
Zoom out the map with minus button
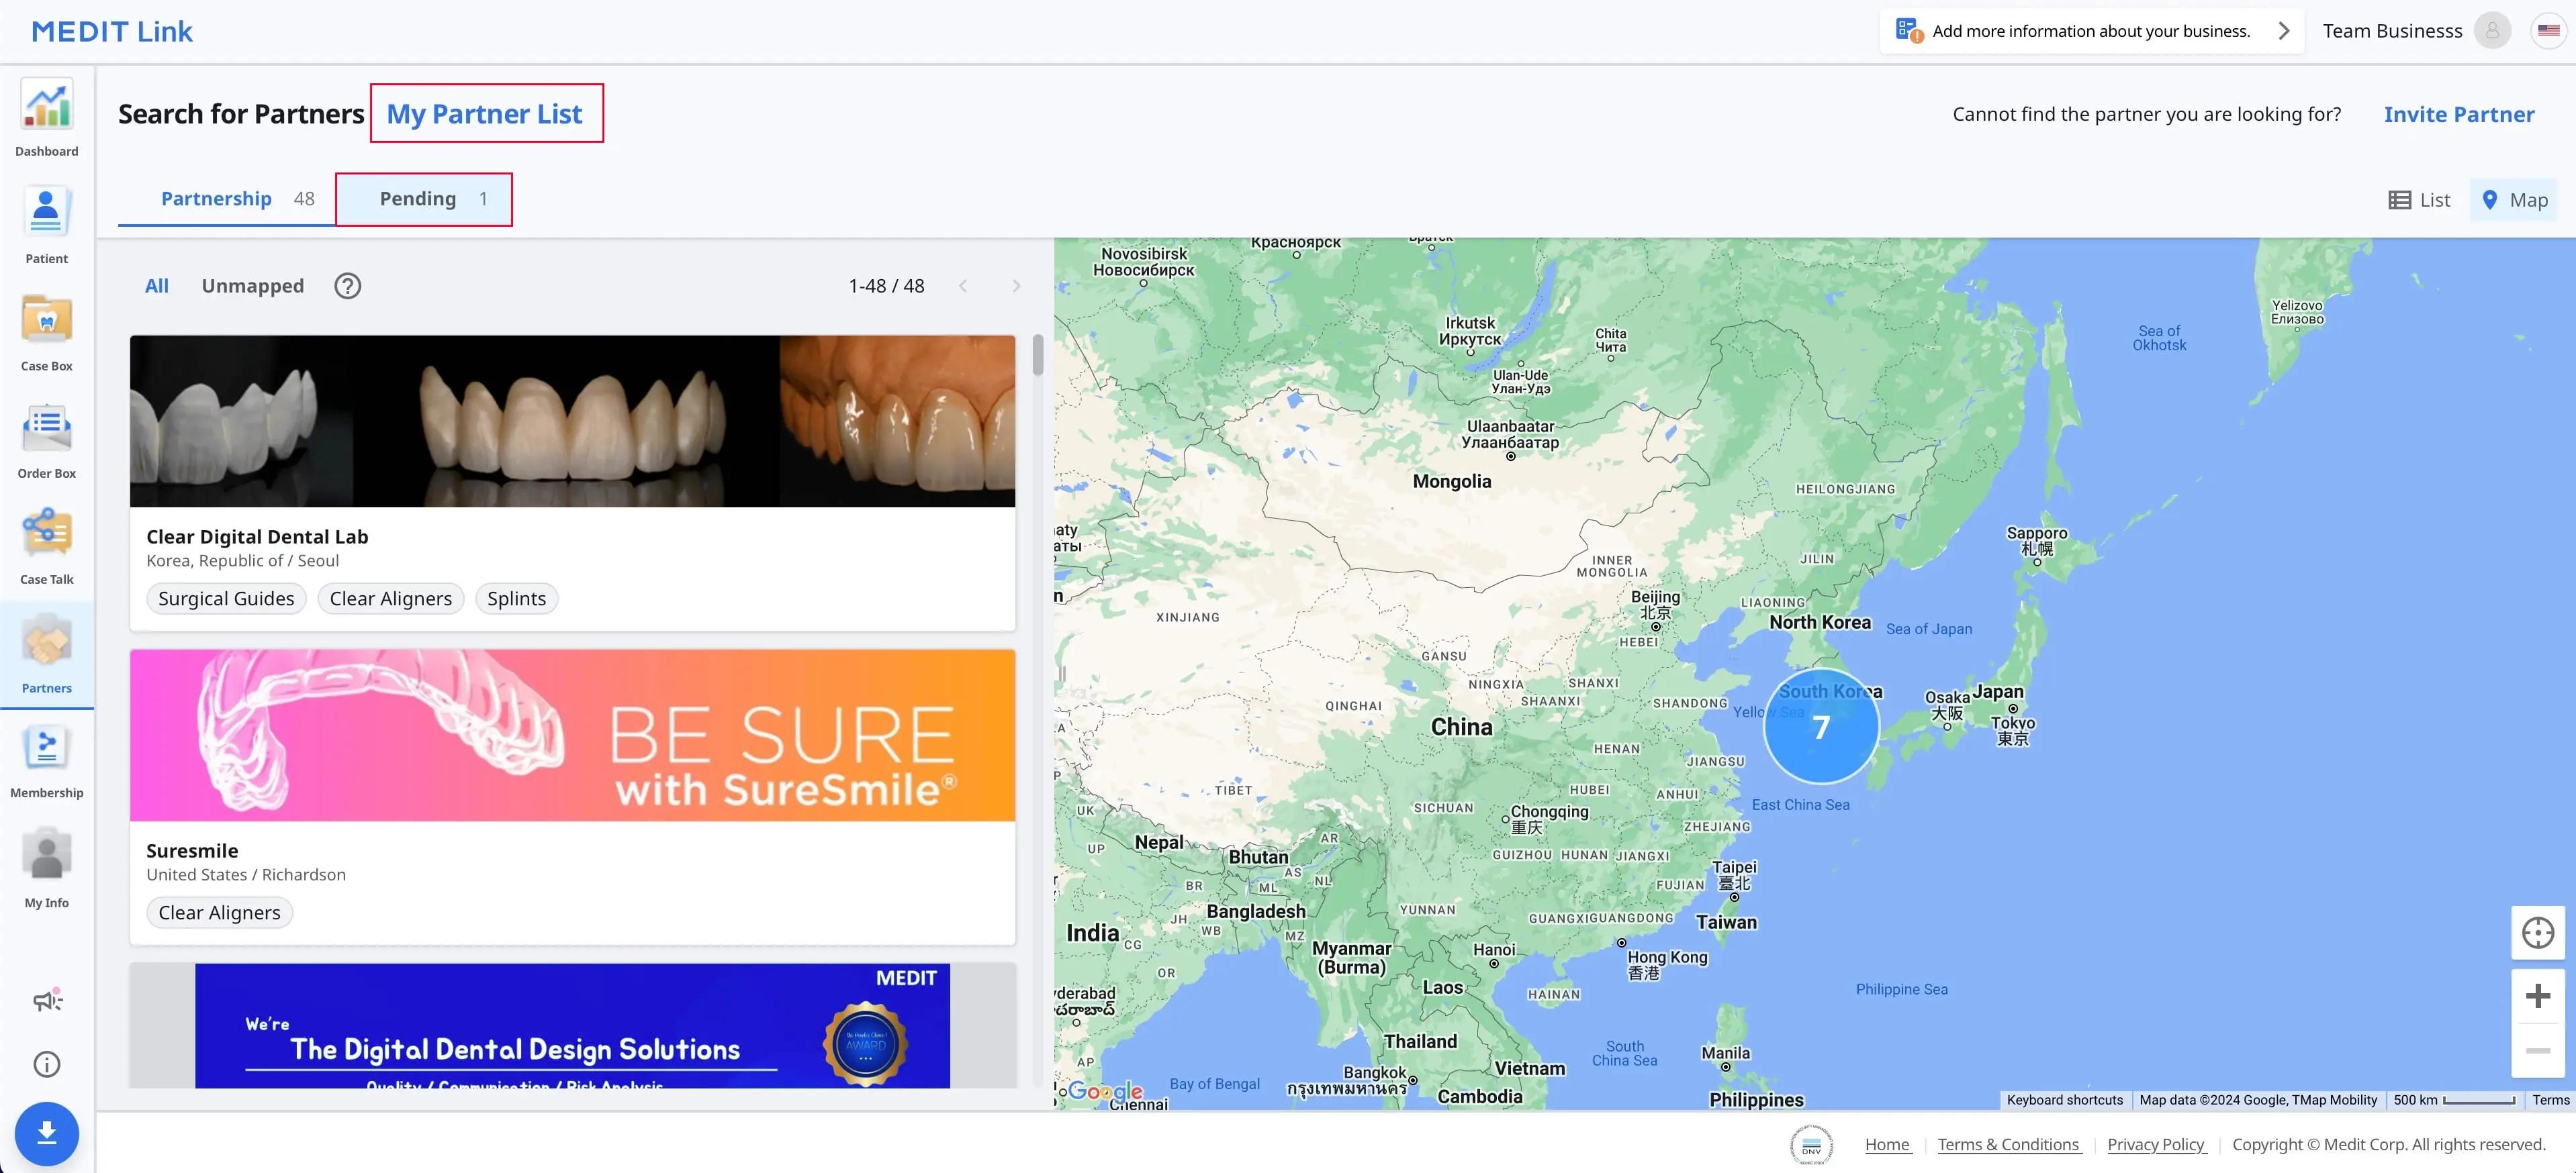[x=2537, y=1050]
